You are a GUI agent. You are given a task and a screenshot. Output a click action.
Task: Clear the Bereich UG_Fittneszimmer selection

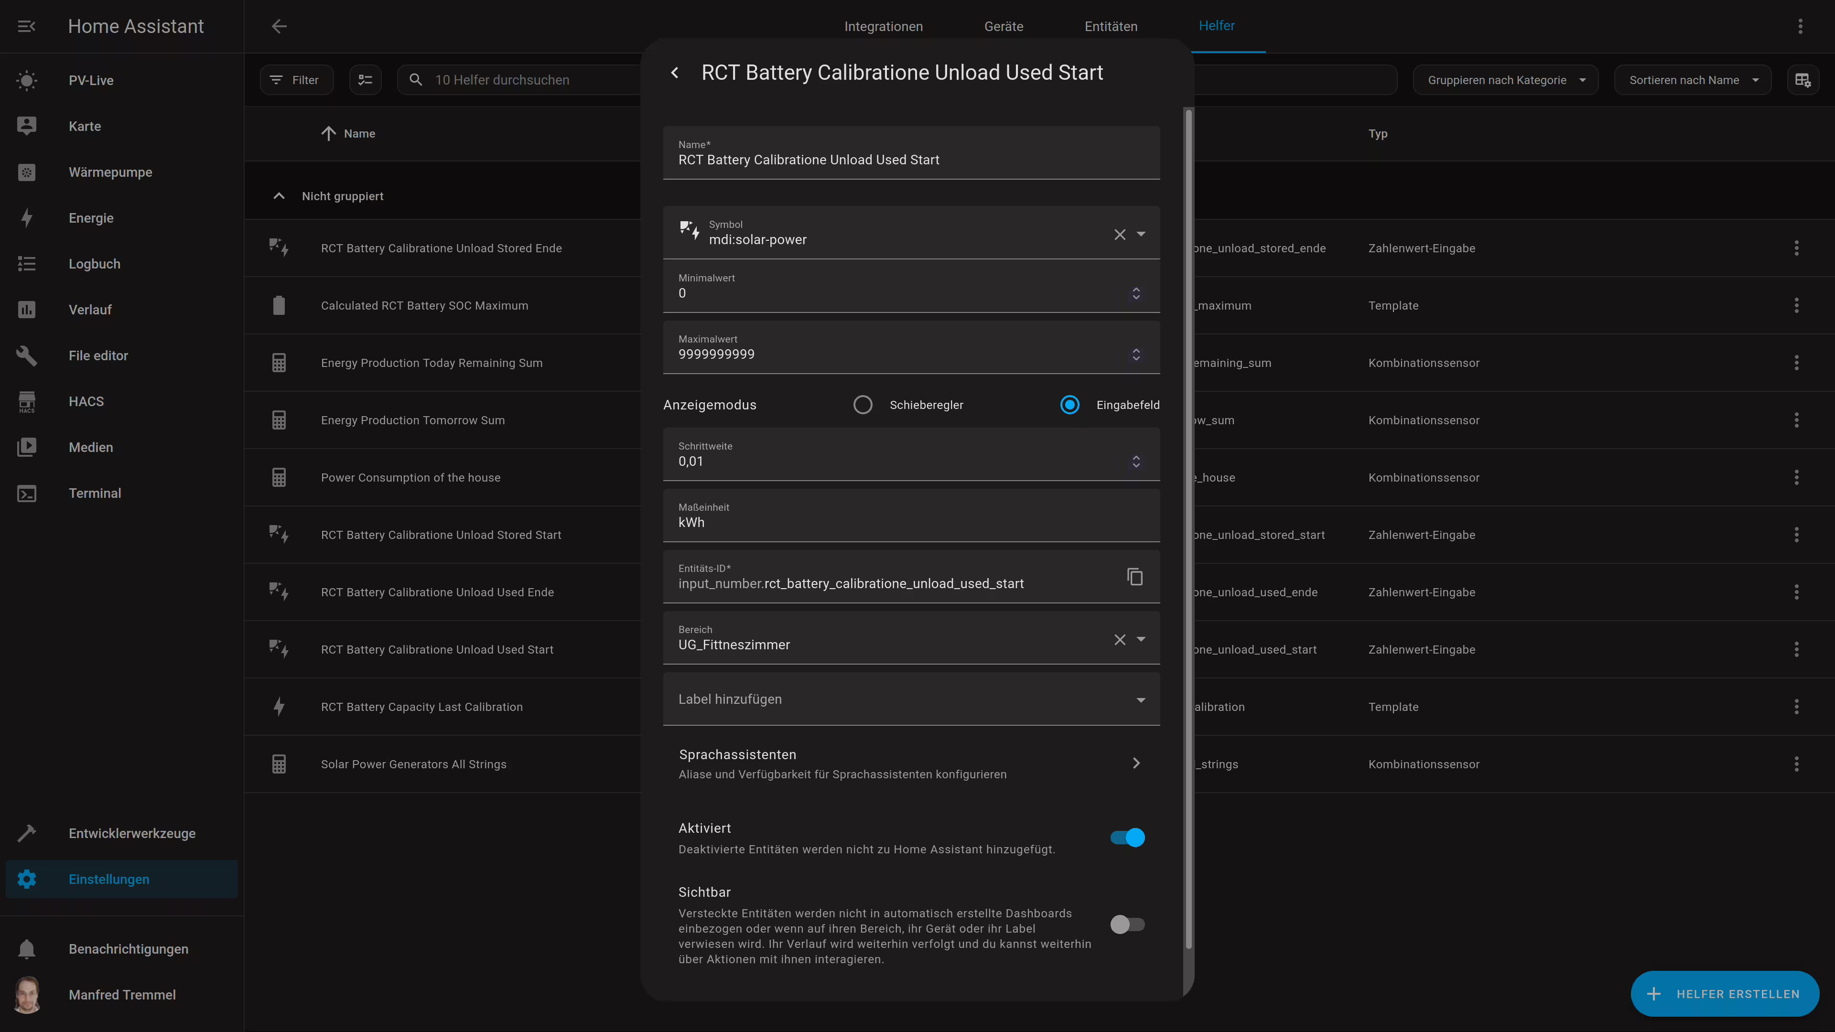1120,640
